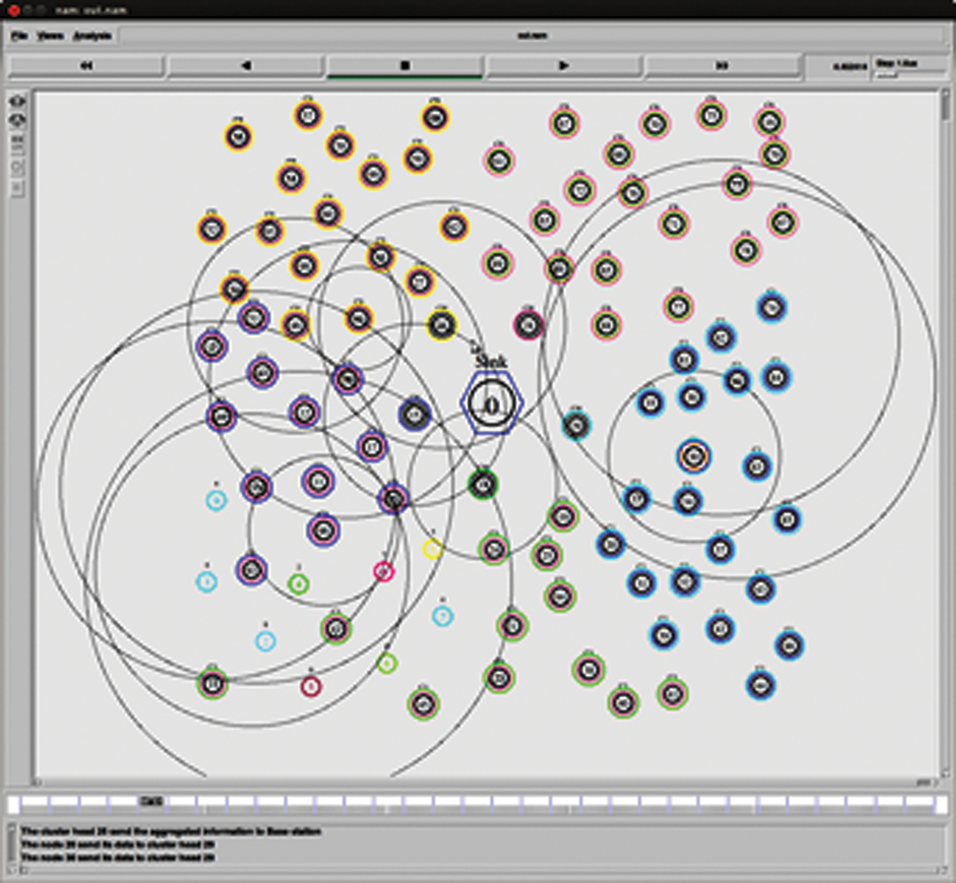Click the top icon in left toolbar
Screen dimensions: 956x883
[18, 101]
